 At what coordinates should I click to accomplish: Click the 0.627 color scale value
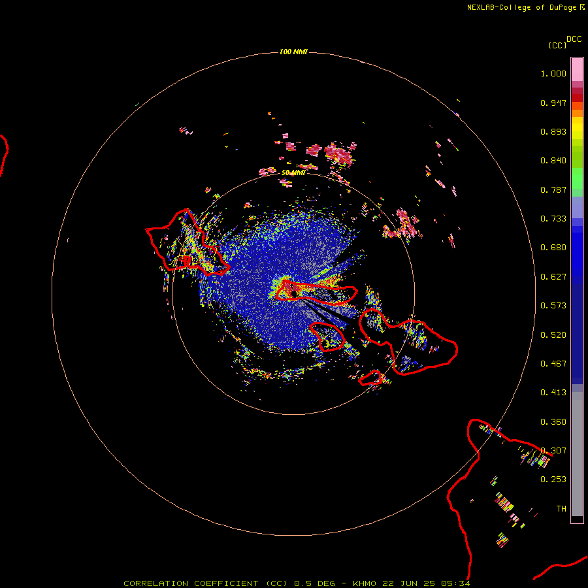(x=553, y=277)
